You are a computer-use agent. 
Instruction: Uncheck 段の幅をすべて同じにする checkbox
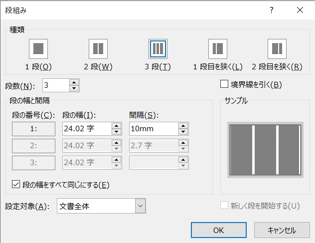point(16,184)
